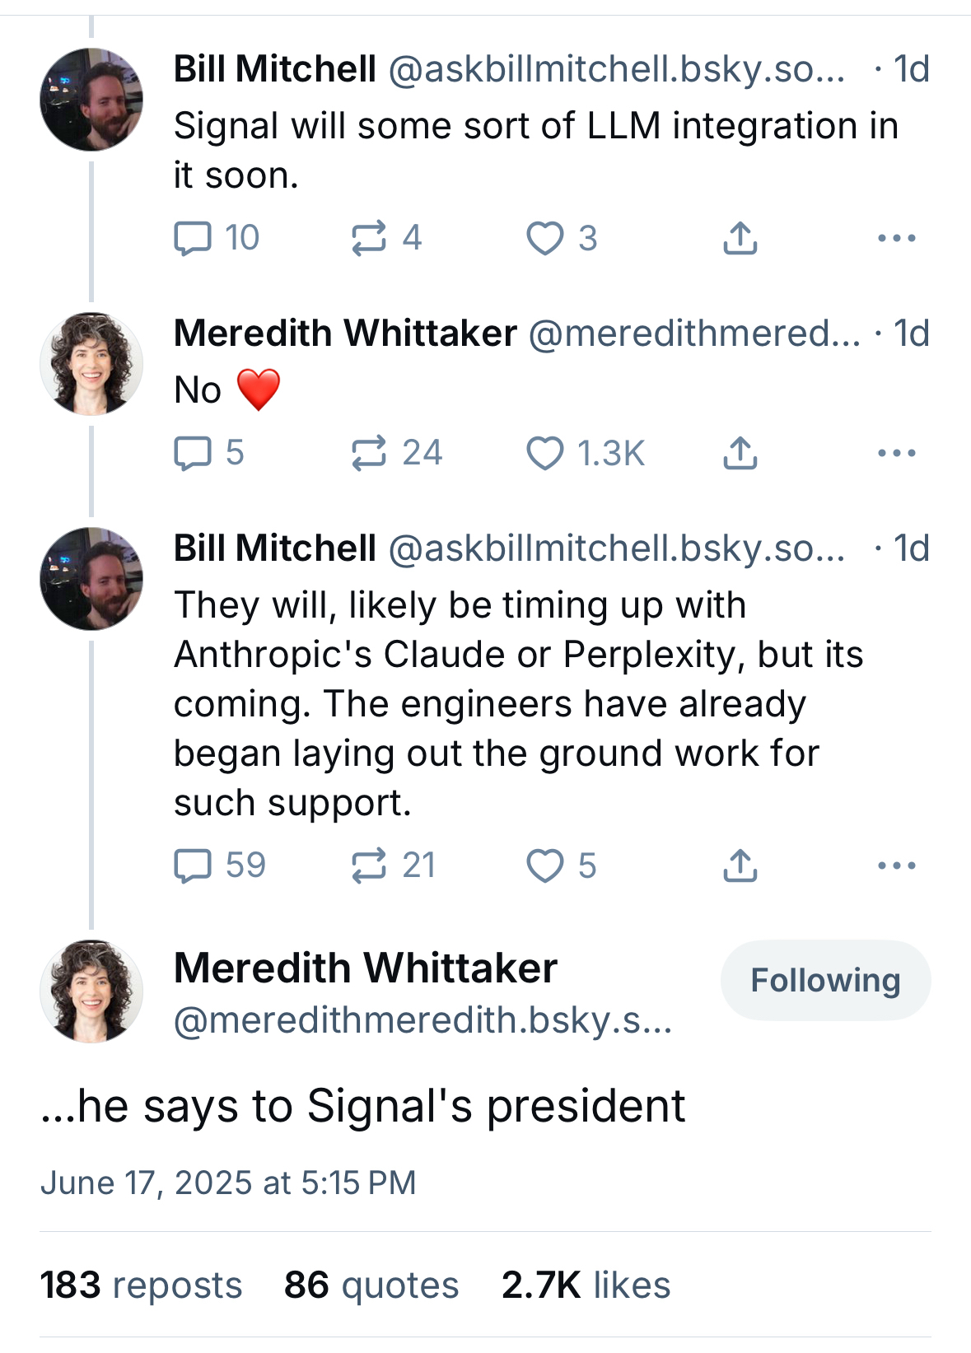Screen dimensions: 971x1353
Task: Like the 'They will, likely' post
Action: coord(544,865)
